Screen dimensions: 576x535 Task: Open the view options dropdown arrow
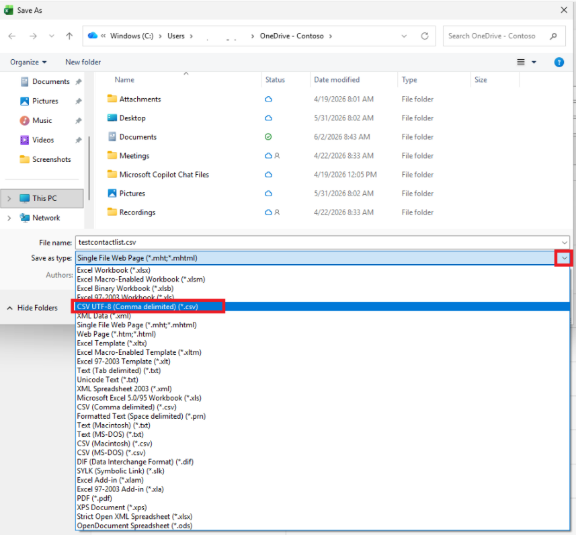coord(534,62)
